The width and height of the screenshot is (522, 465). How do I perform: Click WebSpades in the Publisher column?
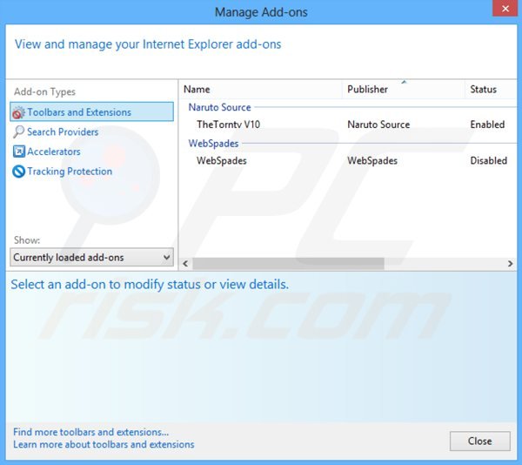pyautogui.click(x=372, y=160)
